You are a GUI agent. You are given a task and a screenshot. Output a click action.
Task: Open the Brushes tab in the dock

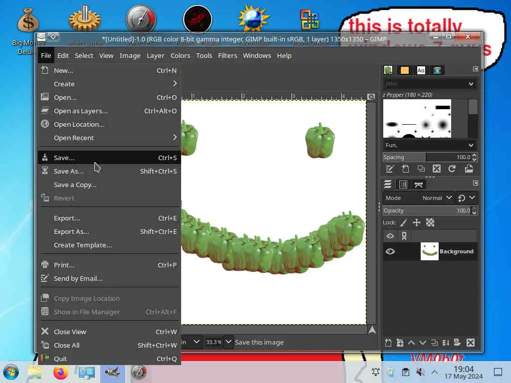tap(388, 70)
